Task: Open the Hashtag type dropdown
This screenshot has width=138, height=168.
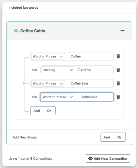Action: [x=58, y=70]
